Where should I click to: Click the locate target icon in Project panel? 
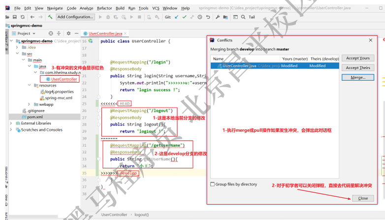coord(51,33)
